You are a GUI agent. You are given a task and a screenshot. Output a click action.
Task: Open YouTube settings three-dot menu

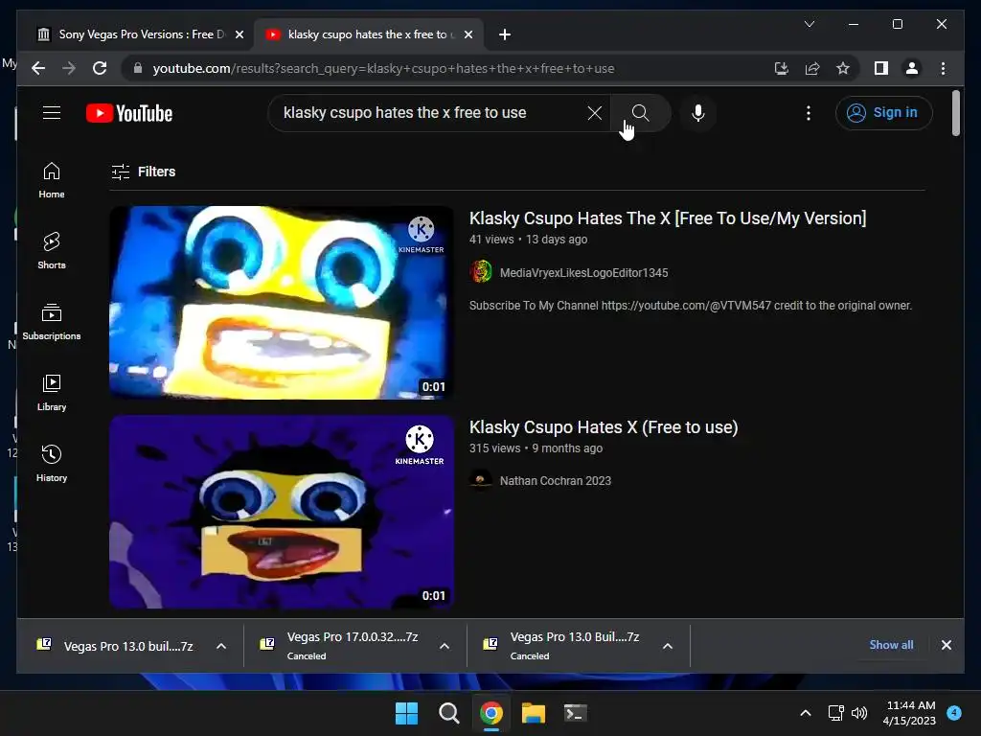tap(809, 113)
